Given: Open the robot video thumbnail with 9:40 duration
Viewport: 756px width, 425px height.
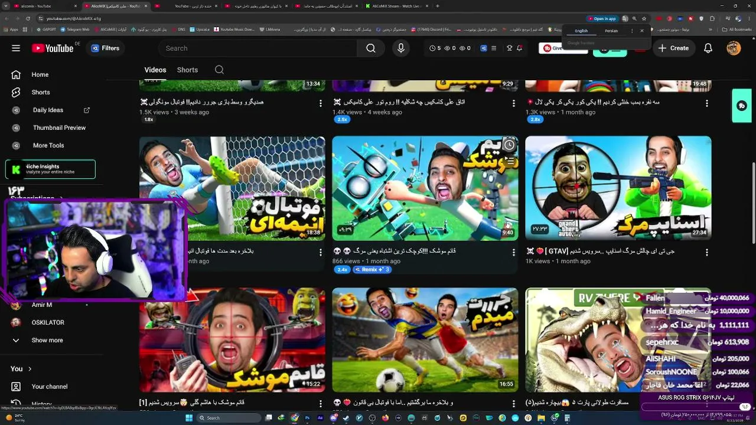Looking at the screenshot, I should (425, 188).
